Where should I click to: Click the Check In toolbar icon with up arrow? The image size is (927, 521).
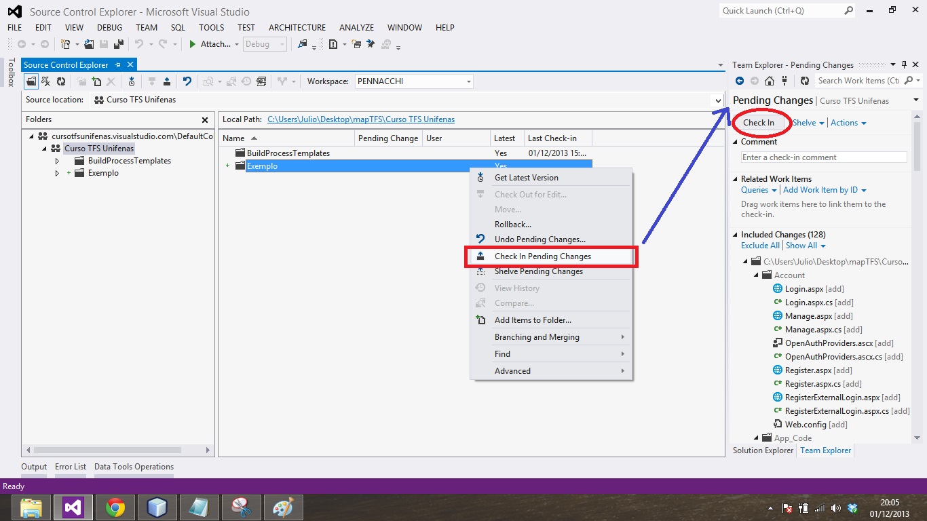(x=167, y=81)
